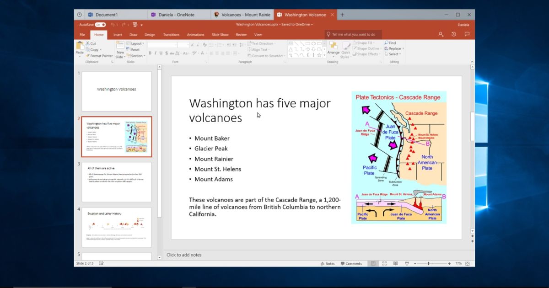Open the Section dropdown
The width and height of the screenshot is (549, 288).
(136, 56)
